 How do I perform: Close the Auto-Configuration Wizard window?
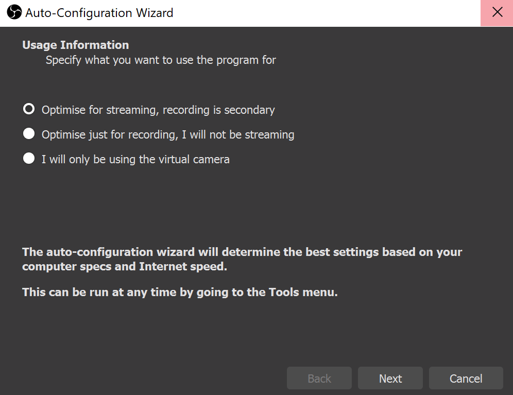coord(497,13)
